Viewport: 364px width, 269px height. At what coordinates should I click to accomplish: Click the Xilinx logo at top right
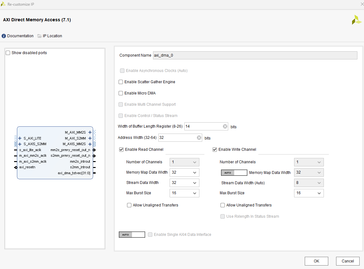[356, 20]
